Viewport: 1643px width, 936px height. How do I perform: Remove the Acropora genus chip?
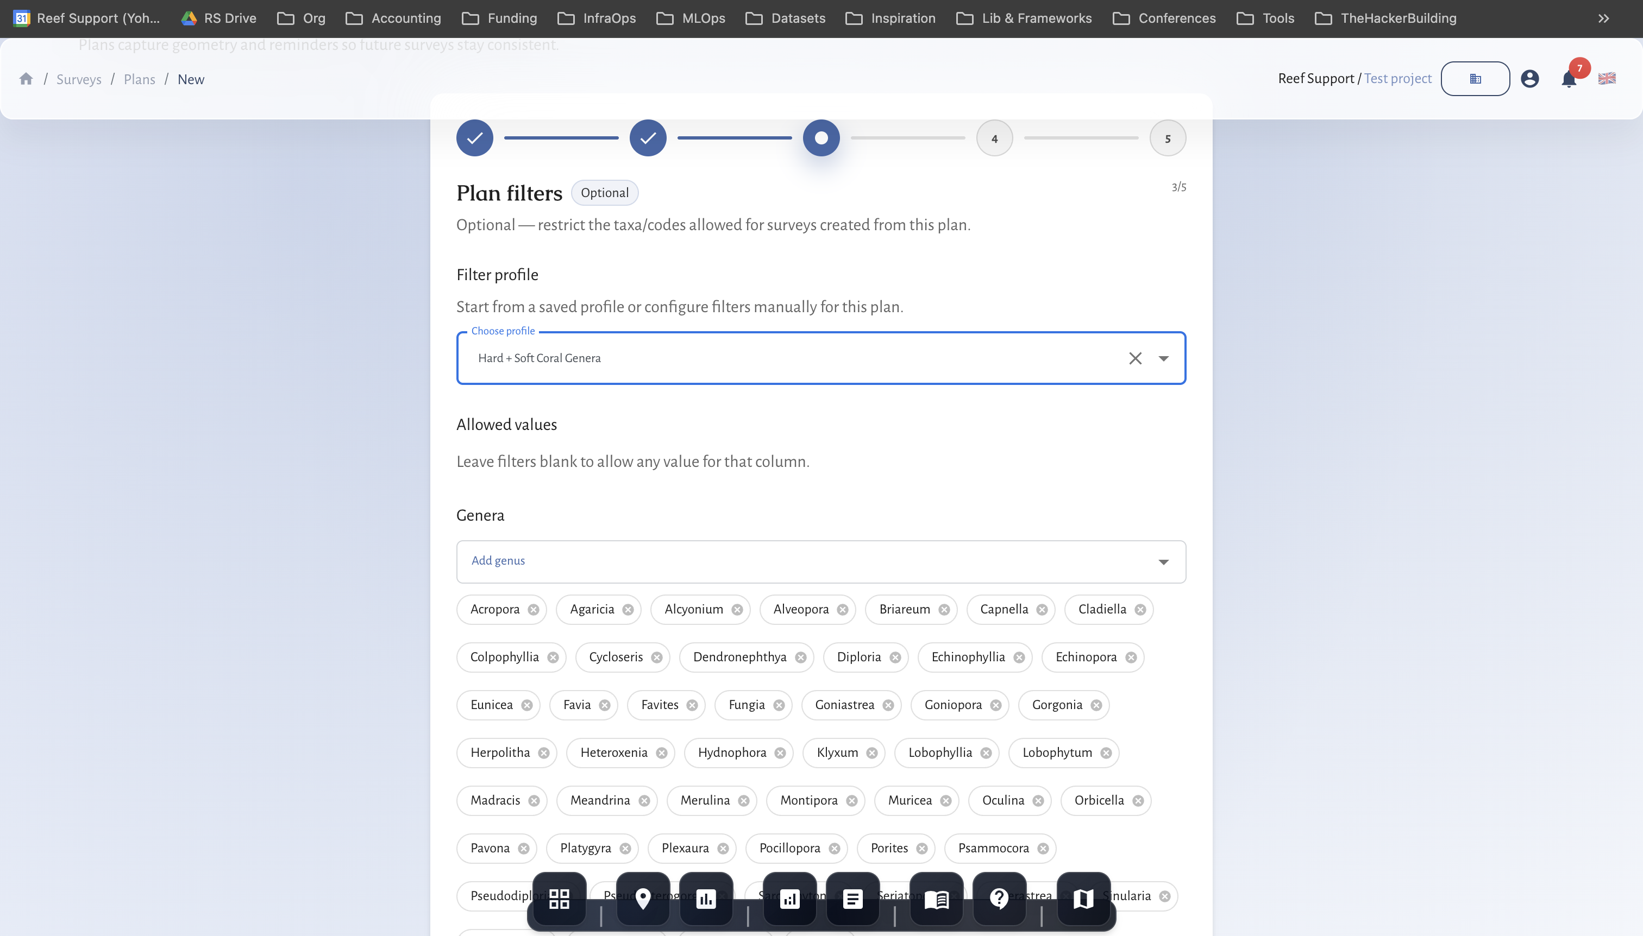click(x=534, y=609)
